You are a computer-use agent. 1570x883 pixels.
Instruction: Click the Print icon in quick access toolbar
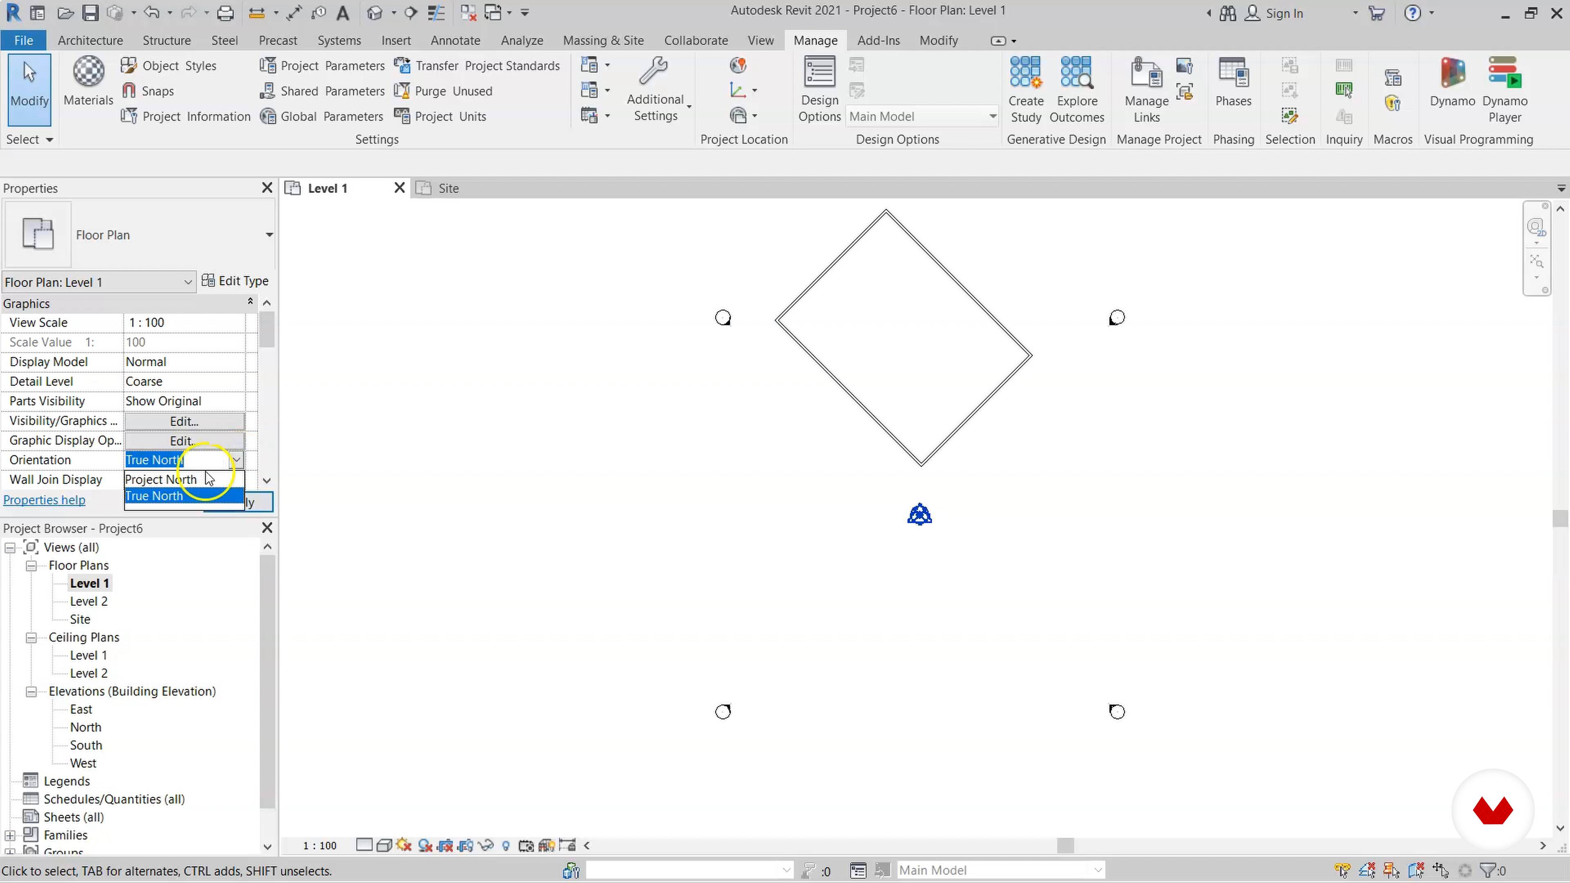pyautogui.click(x=226, y=13)
